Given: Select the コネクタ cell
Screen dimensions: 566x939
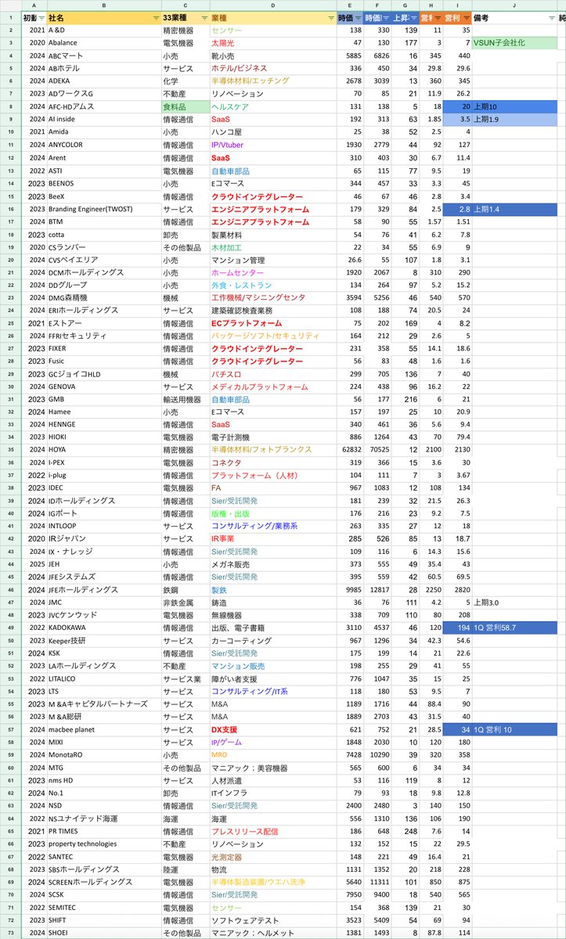Looking at the screenshot, I should point(273,462).
